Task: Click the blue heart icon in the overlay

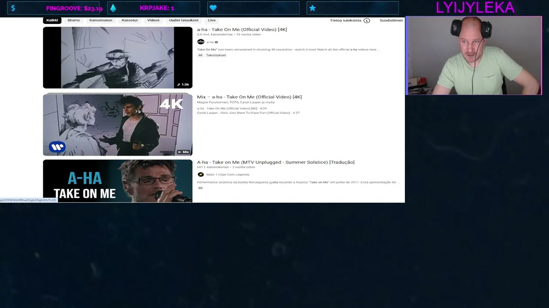Action: point(213,8)
